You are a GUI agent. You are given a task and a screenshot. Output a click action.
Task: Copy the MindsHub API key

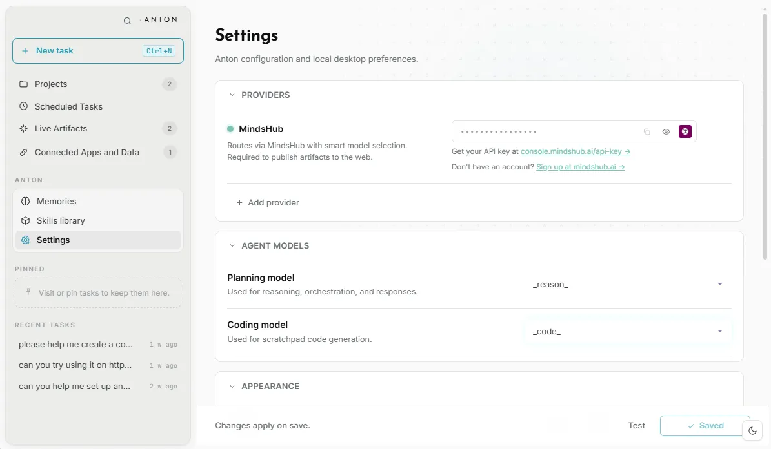point(646,131)
